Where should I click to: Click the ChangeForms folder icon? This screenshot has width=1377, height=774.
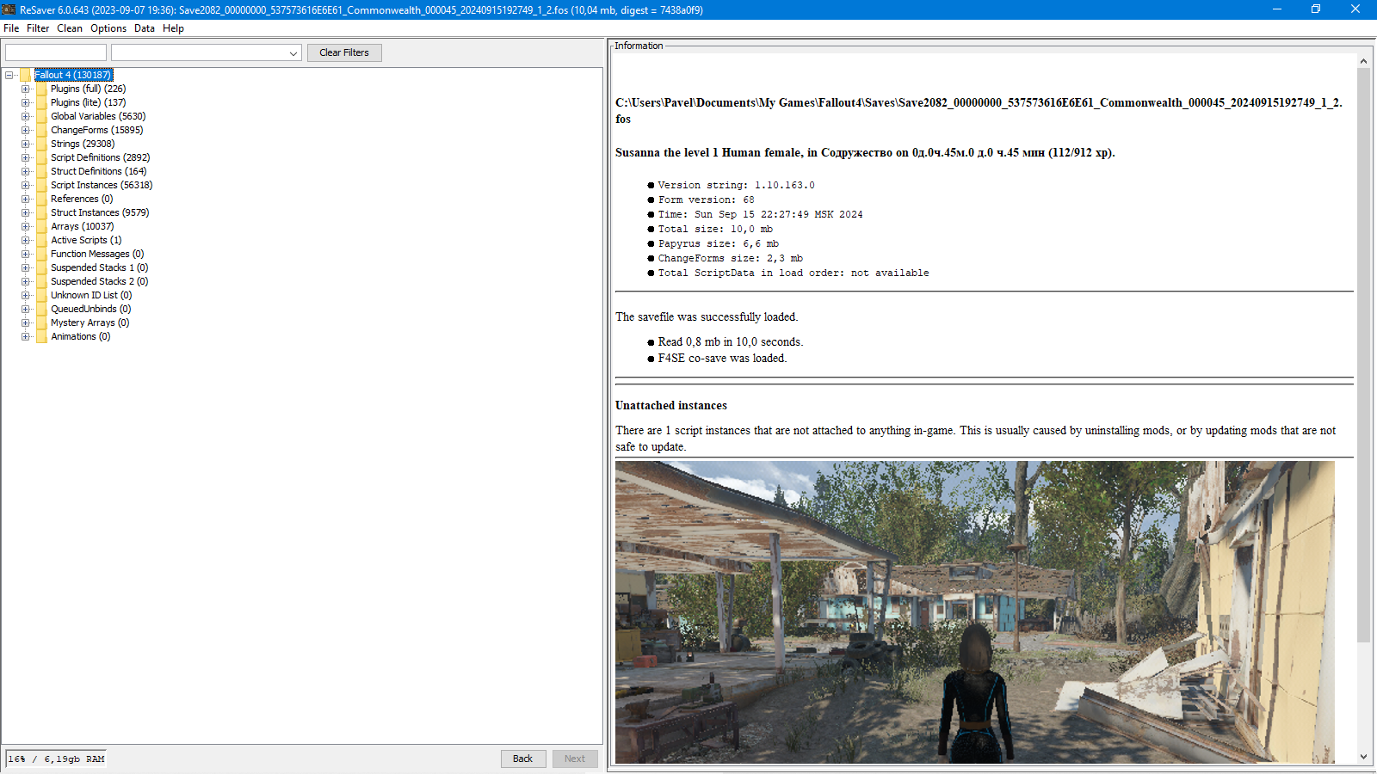pyautogui.click(x=41, y=130)
